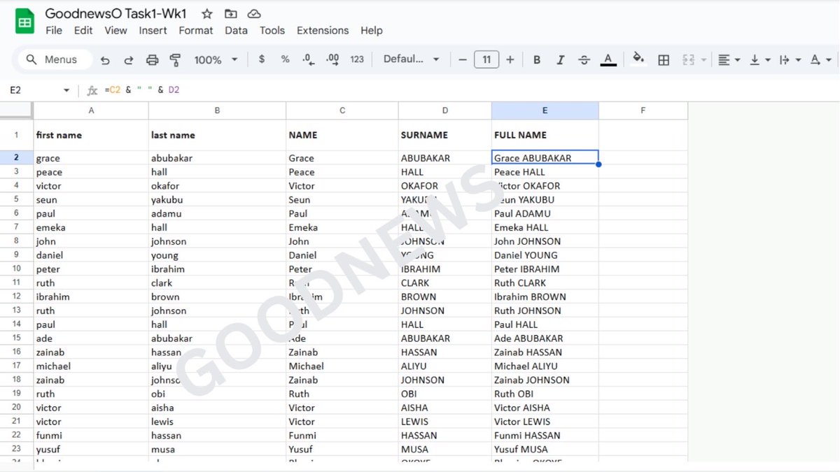The image size is (840, 472).
Task: Open the Google Sheets home icon
Action: (x=25, y=22)
